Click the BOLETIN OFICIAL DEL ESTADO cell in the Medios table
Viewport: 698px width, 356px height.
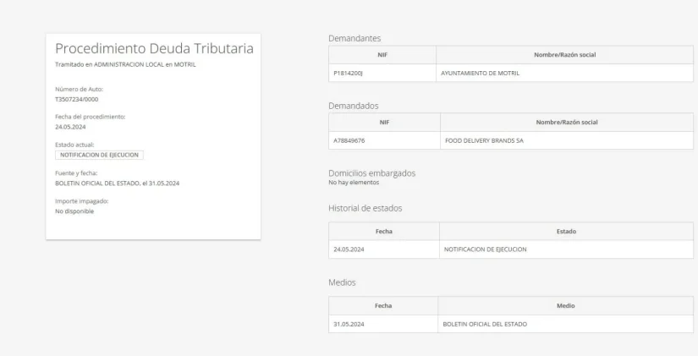565,324
